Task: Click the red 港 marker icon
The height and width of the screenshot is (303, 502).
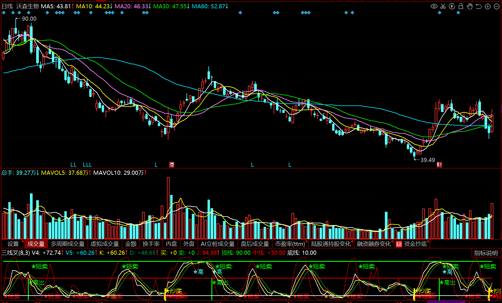Action: coord(172,165)
